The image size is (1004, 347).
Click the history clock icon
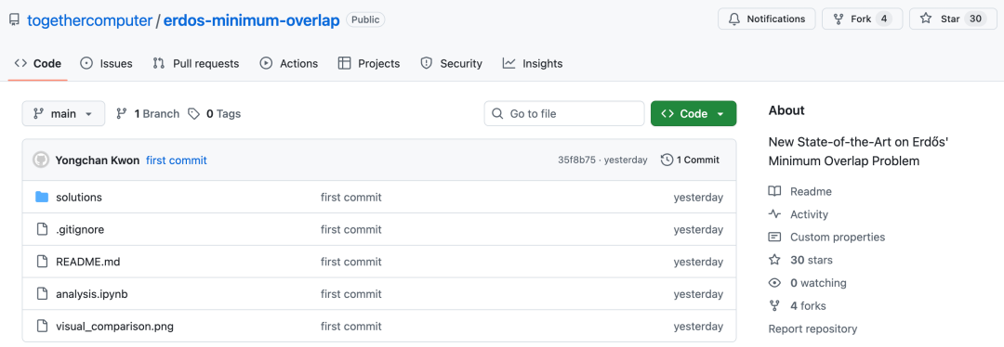(x=667, y=160)
